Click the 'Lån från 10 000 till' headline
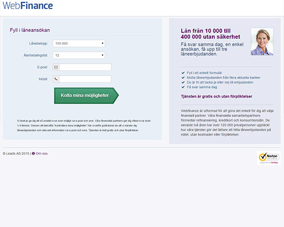This screenshot has width=284, height=227. tap(206, 31)
